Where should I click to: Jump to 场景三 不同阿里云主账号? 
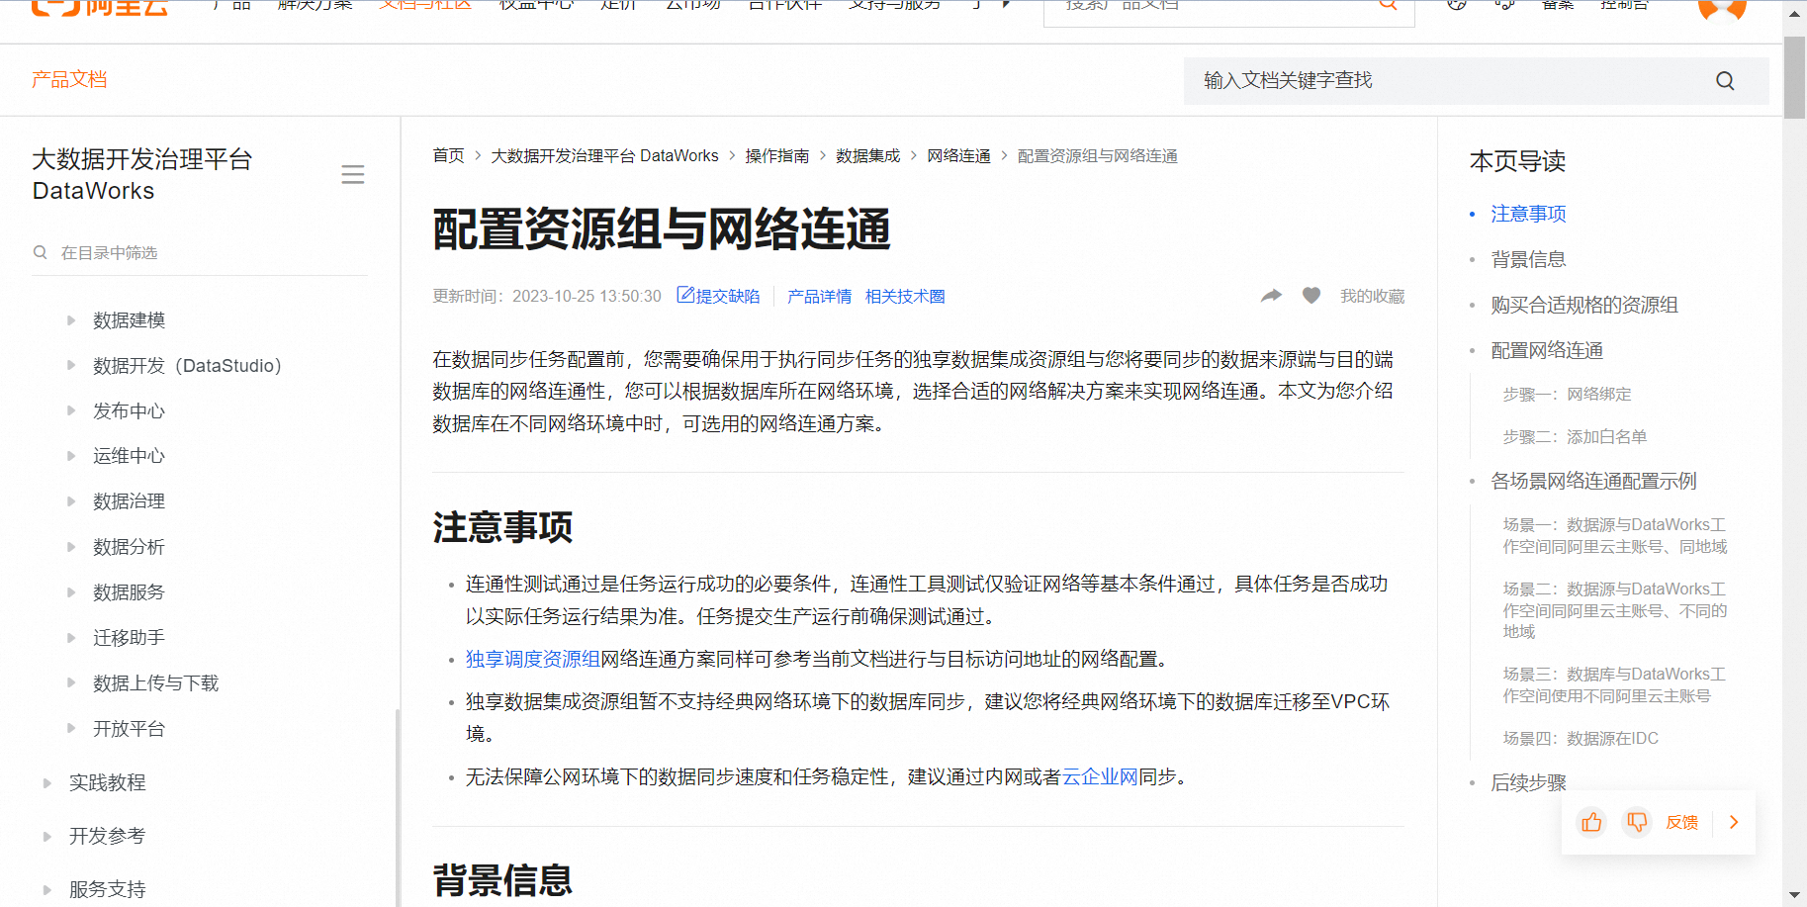(1614, 685)
